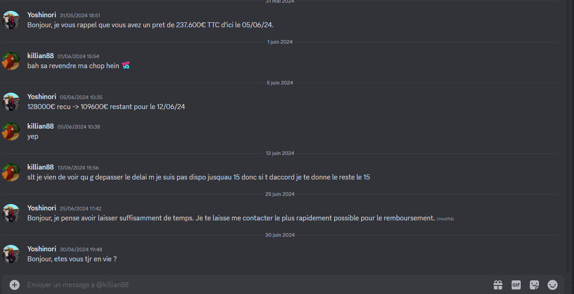The width and height of the screenshot is (574, 294).
Task: Open the attachment plus button
Action: click(x=15, y=285)
